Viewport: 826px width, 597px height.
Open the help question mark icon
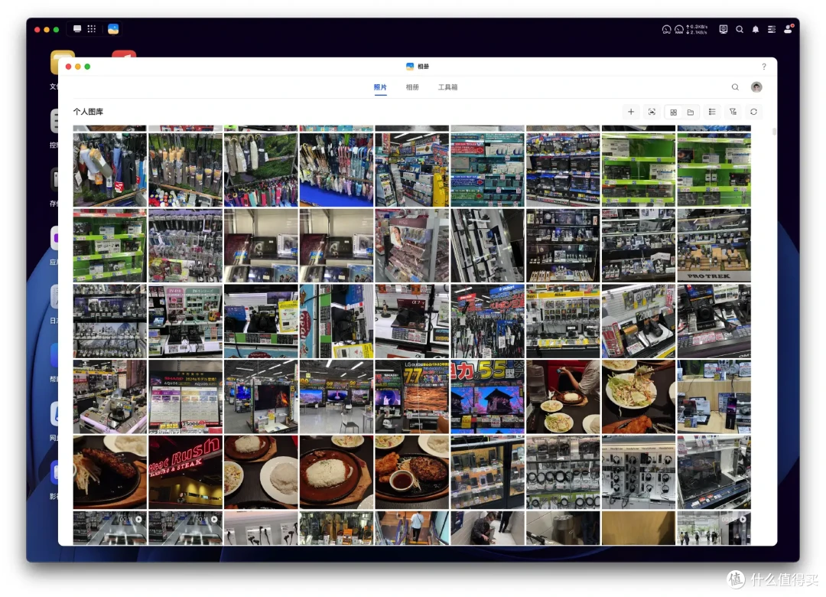[x=764, y=67]
